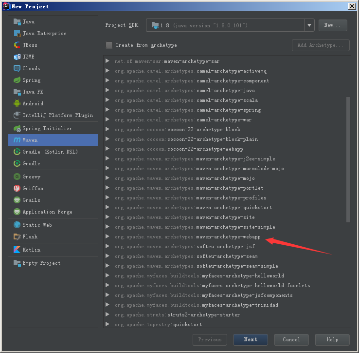Image resolution: width=359 pixels, height=353 pixels.
Task: Select the Flash folder icon
Action: coord(17,236)
